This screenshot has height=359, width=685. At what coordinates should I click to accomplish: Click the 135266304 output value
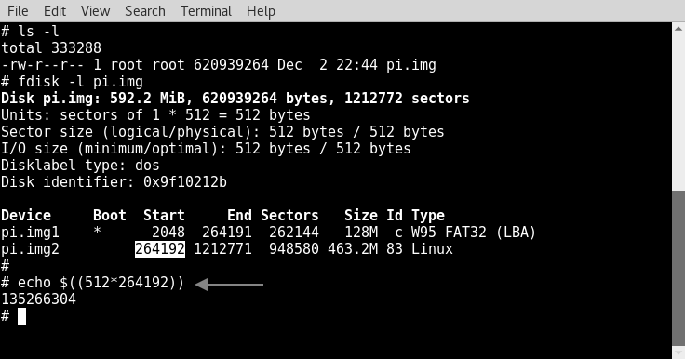tap(38, 299)
